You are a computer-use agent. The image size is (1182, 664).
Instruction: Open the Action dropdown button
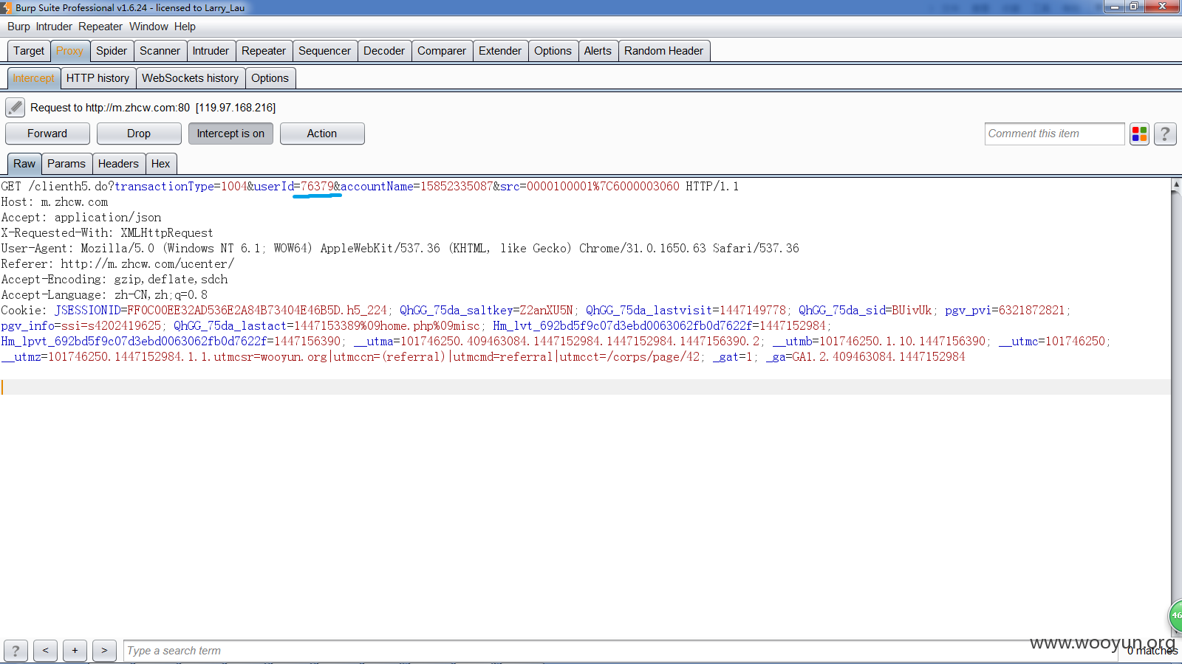click(322, 134)
